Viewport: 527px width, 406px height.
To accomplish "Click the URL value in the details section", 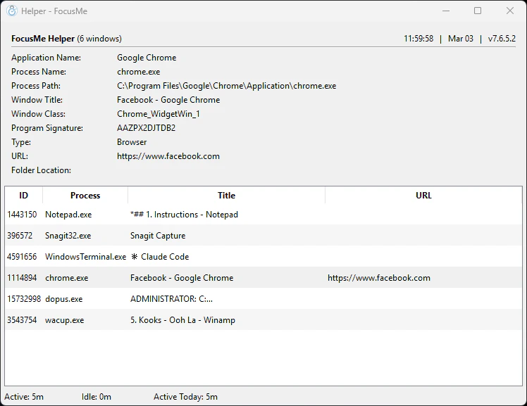I will point(168,156).
